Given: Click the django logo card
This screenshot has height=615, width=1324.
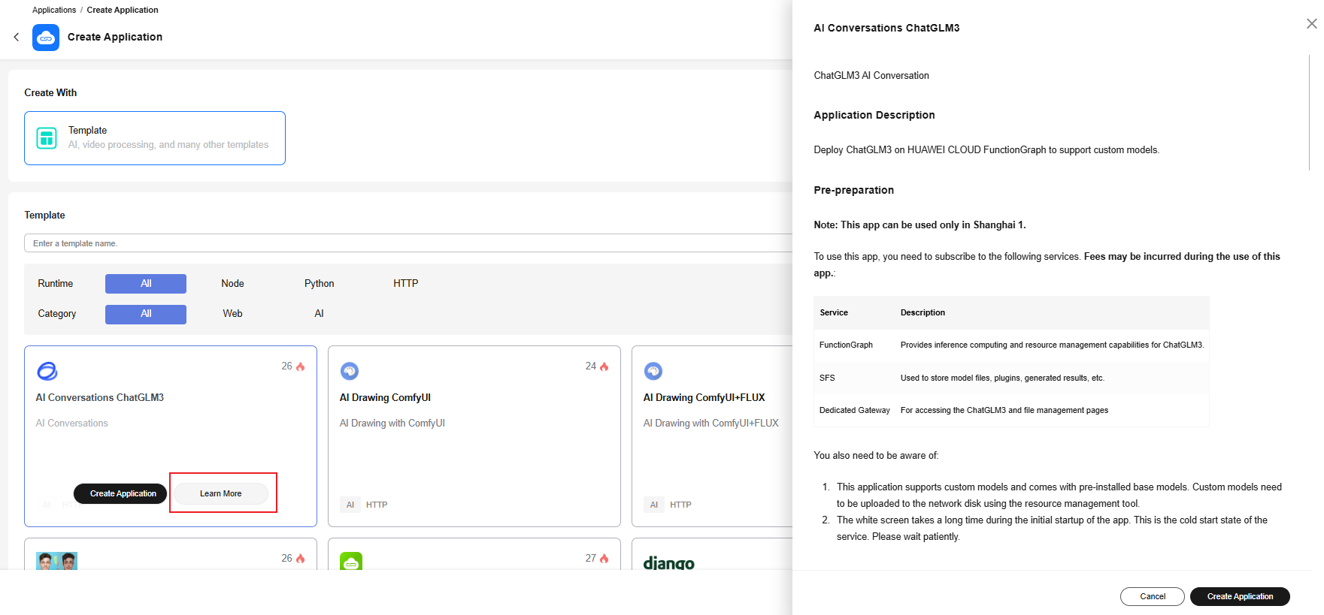Looking at the screenshot, I should (669, 562).
